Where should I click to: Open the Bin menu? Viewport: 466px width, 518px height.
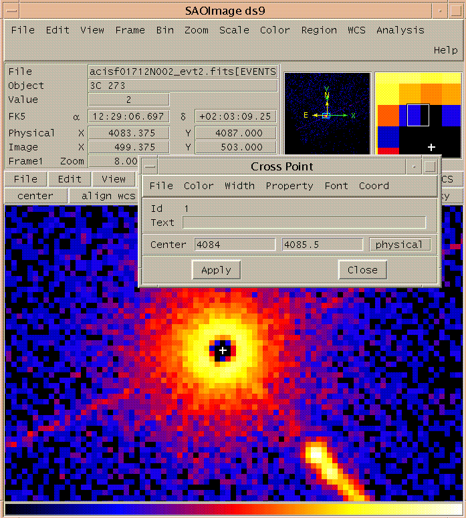click(x=165, y=30)
